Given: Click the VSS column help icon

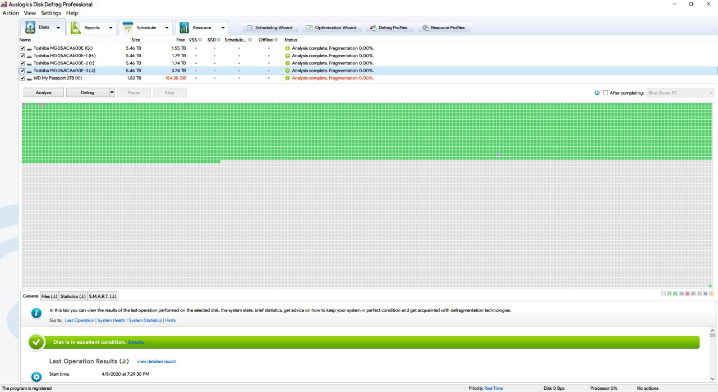Looking at the screenshot, I should [x=200, y=40].
